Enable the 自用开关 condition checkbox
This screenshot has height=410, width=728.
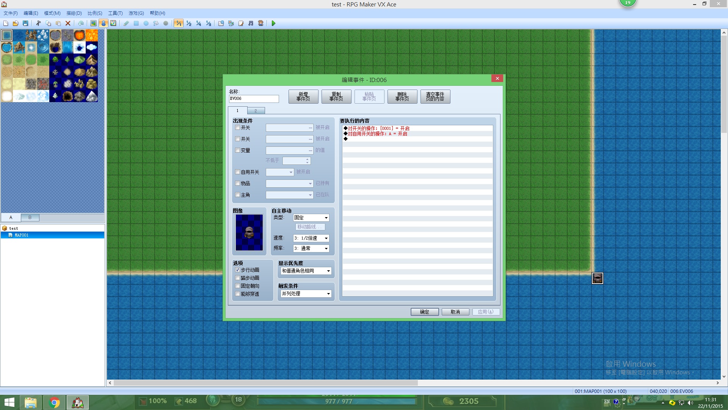(238, 172)
